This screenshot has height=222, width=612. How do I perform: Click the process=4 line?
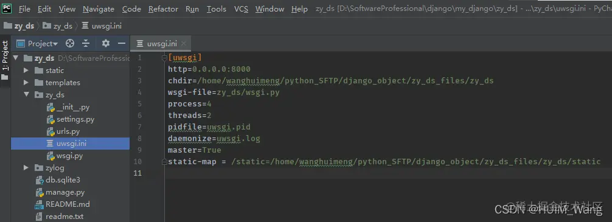[190, 104]
